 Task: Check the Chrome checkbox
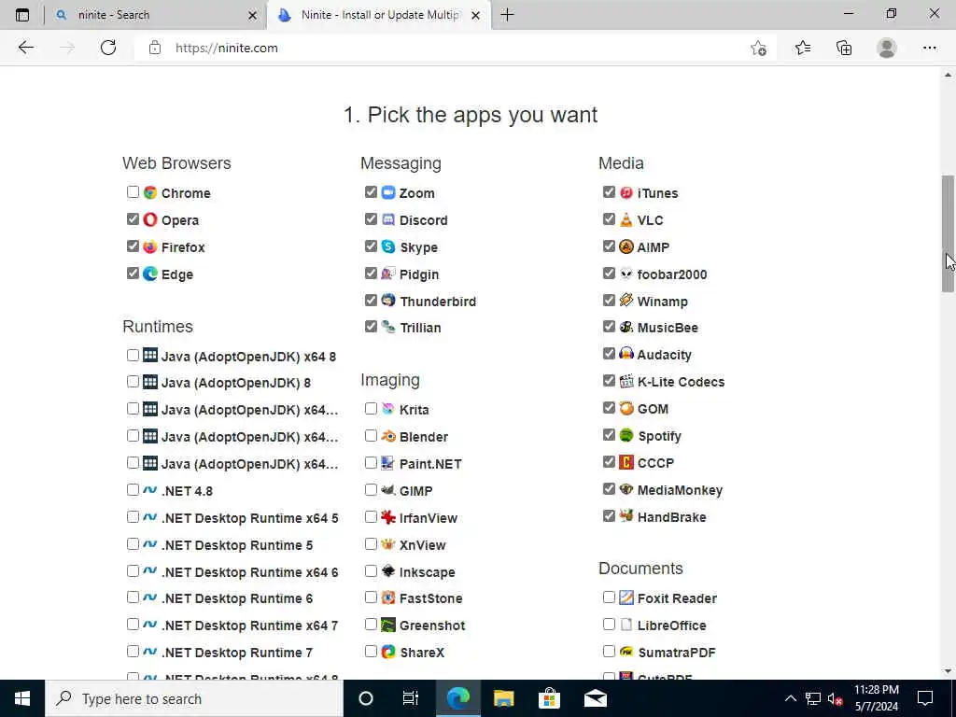point(133,192)
